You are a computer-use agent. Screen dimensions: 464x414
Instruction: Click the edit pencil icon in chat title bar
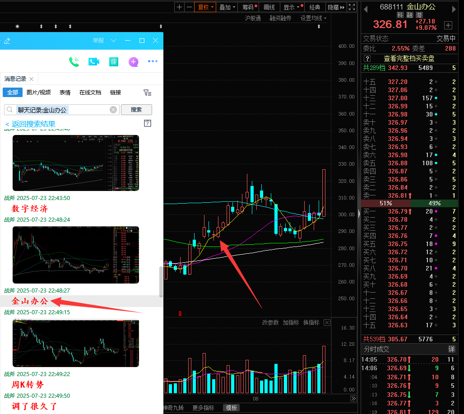[x=7, y=41]
